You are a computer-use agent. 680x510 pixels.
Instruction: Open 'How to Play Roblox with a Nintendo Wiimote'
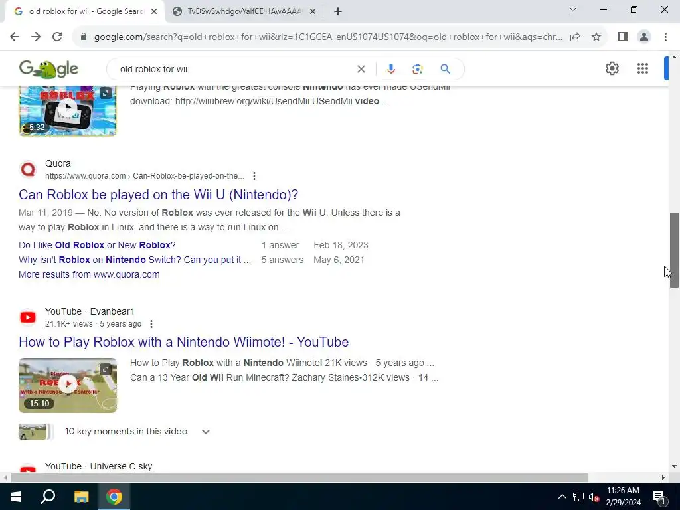point(183,342)
